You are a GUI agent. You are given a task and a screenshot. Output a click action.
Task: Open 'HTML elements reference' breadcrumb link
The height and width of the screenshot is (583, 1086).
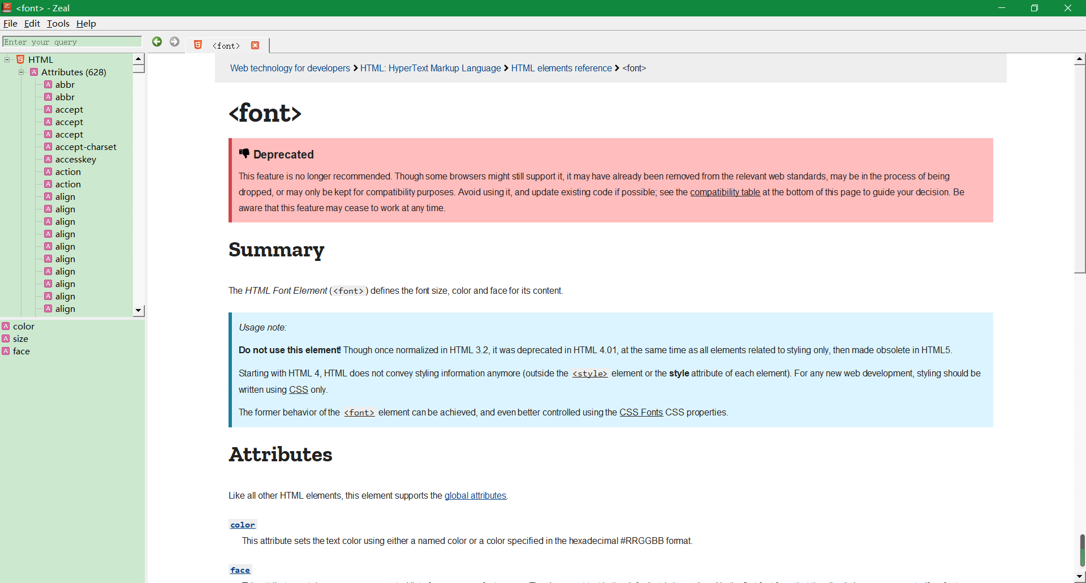[562, 68]
